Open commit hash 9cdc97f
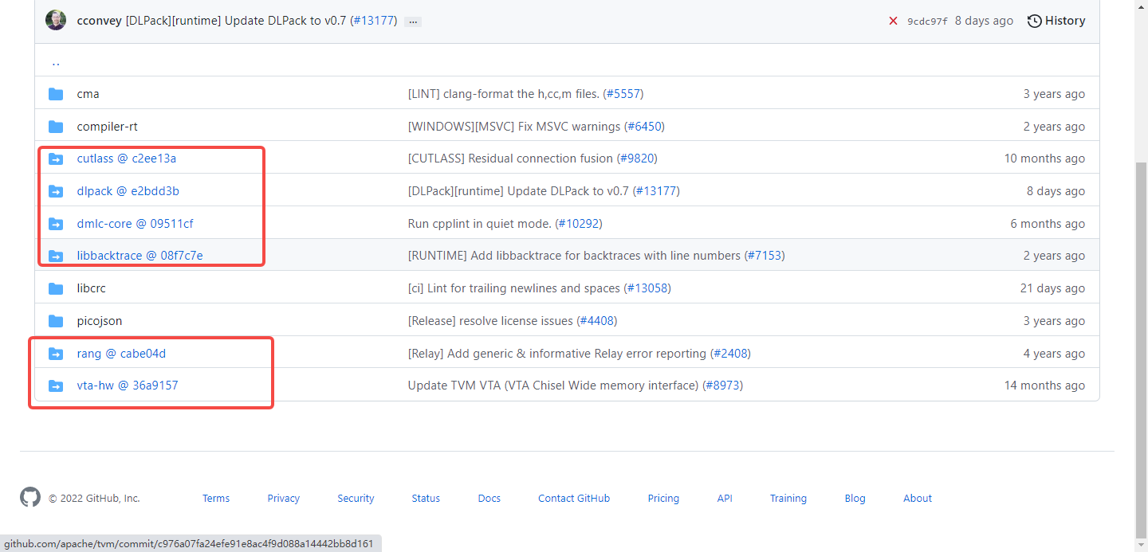 coord(927,22)
